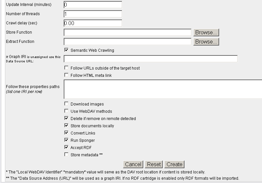This screenshot has width=262, height=183.
Task: Click the Crawl delay input field
Action: pos(93,23)
